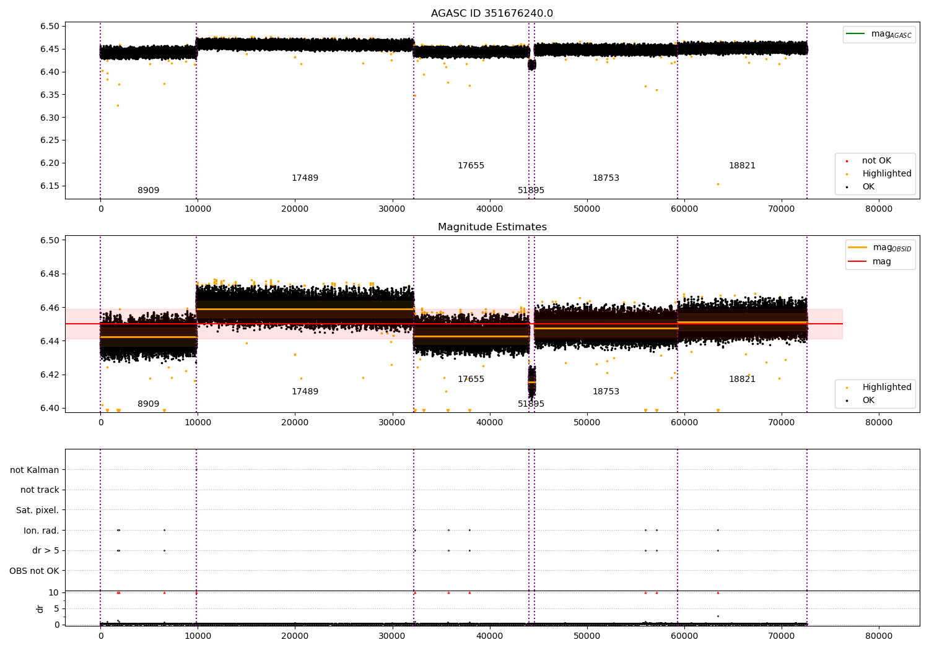Select the orange mag OBSID legend line
This screenshot has height=650, width=929.
pyautogui.click(x=858, y=248)
